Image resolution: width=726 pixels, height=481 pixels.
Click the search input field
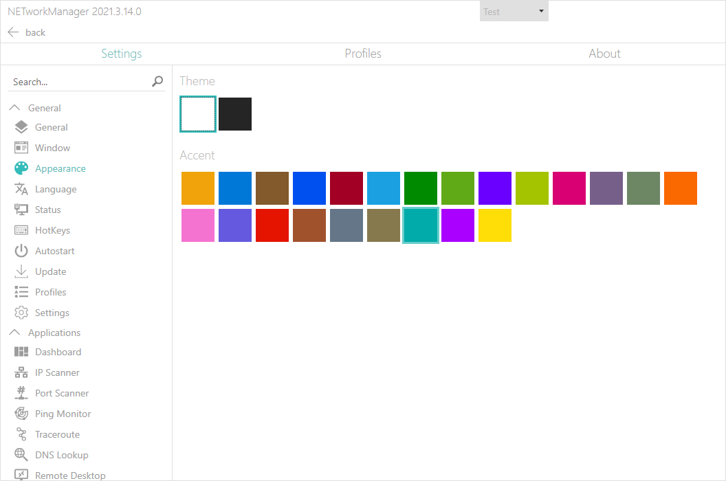76,81
